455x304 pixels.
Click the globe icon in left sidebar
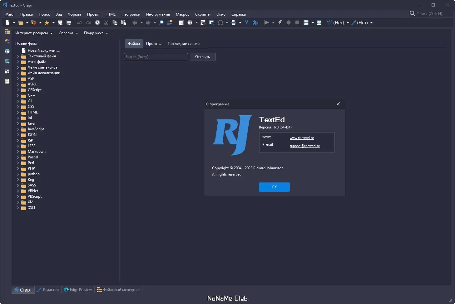[7, 51]
